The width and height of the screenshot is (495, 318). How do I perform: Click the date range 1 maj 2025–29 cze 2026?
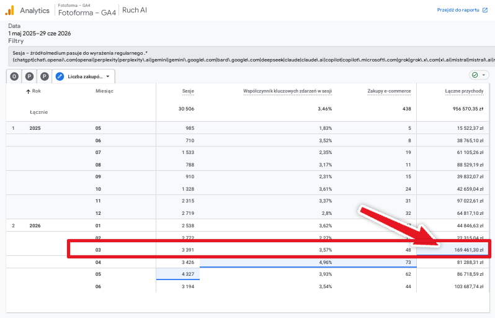pos(40,34)
